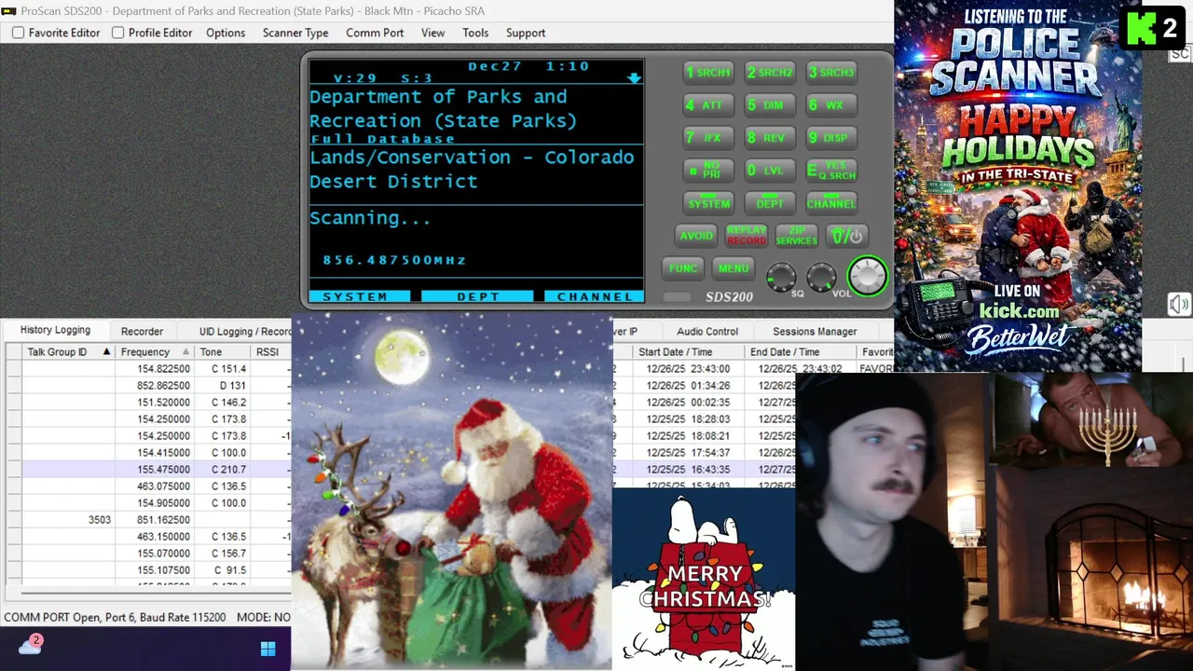
Task: Open the Options menu
Action: pyautogui.click(x=226, y=33)
